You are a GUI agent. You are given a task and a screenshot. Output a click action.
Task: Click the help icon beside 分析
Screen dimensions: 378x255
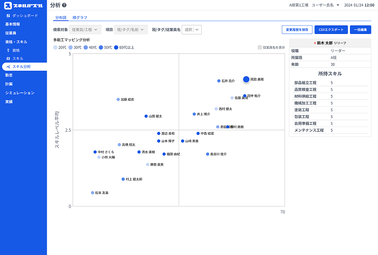[x=64, y=5]
